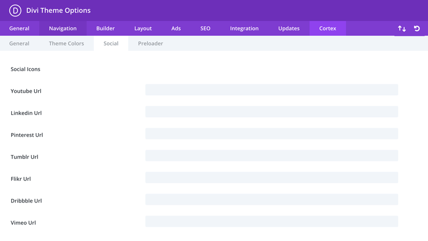Click the Dribbble Url label

26,200
